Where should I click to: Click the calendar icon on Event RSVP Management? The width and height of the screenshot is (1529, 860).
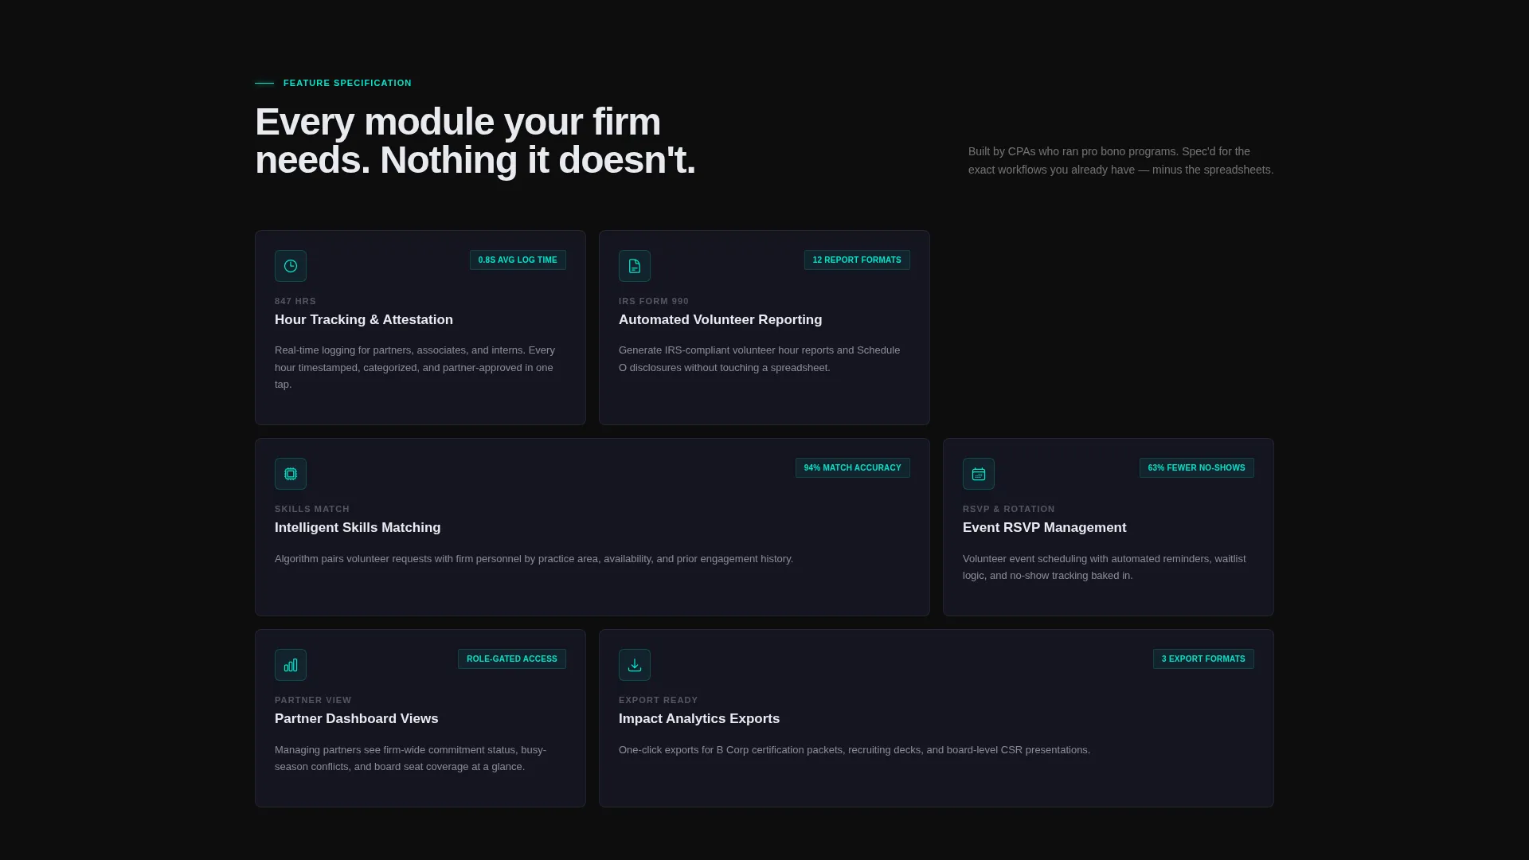(979, 474)
